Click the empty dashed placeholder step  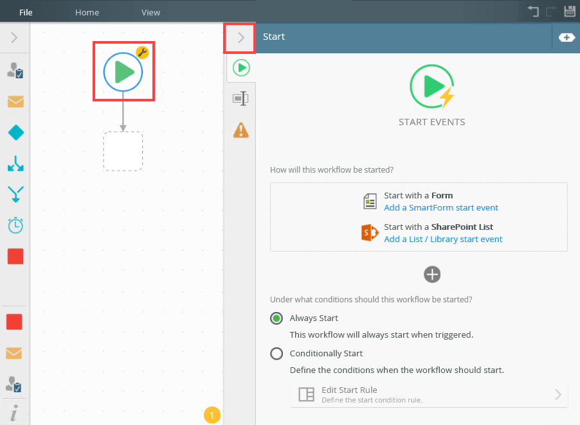coord(123,152)
